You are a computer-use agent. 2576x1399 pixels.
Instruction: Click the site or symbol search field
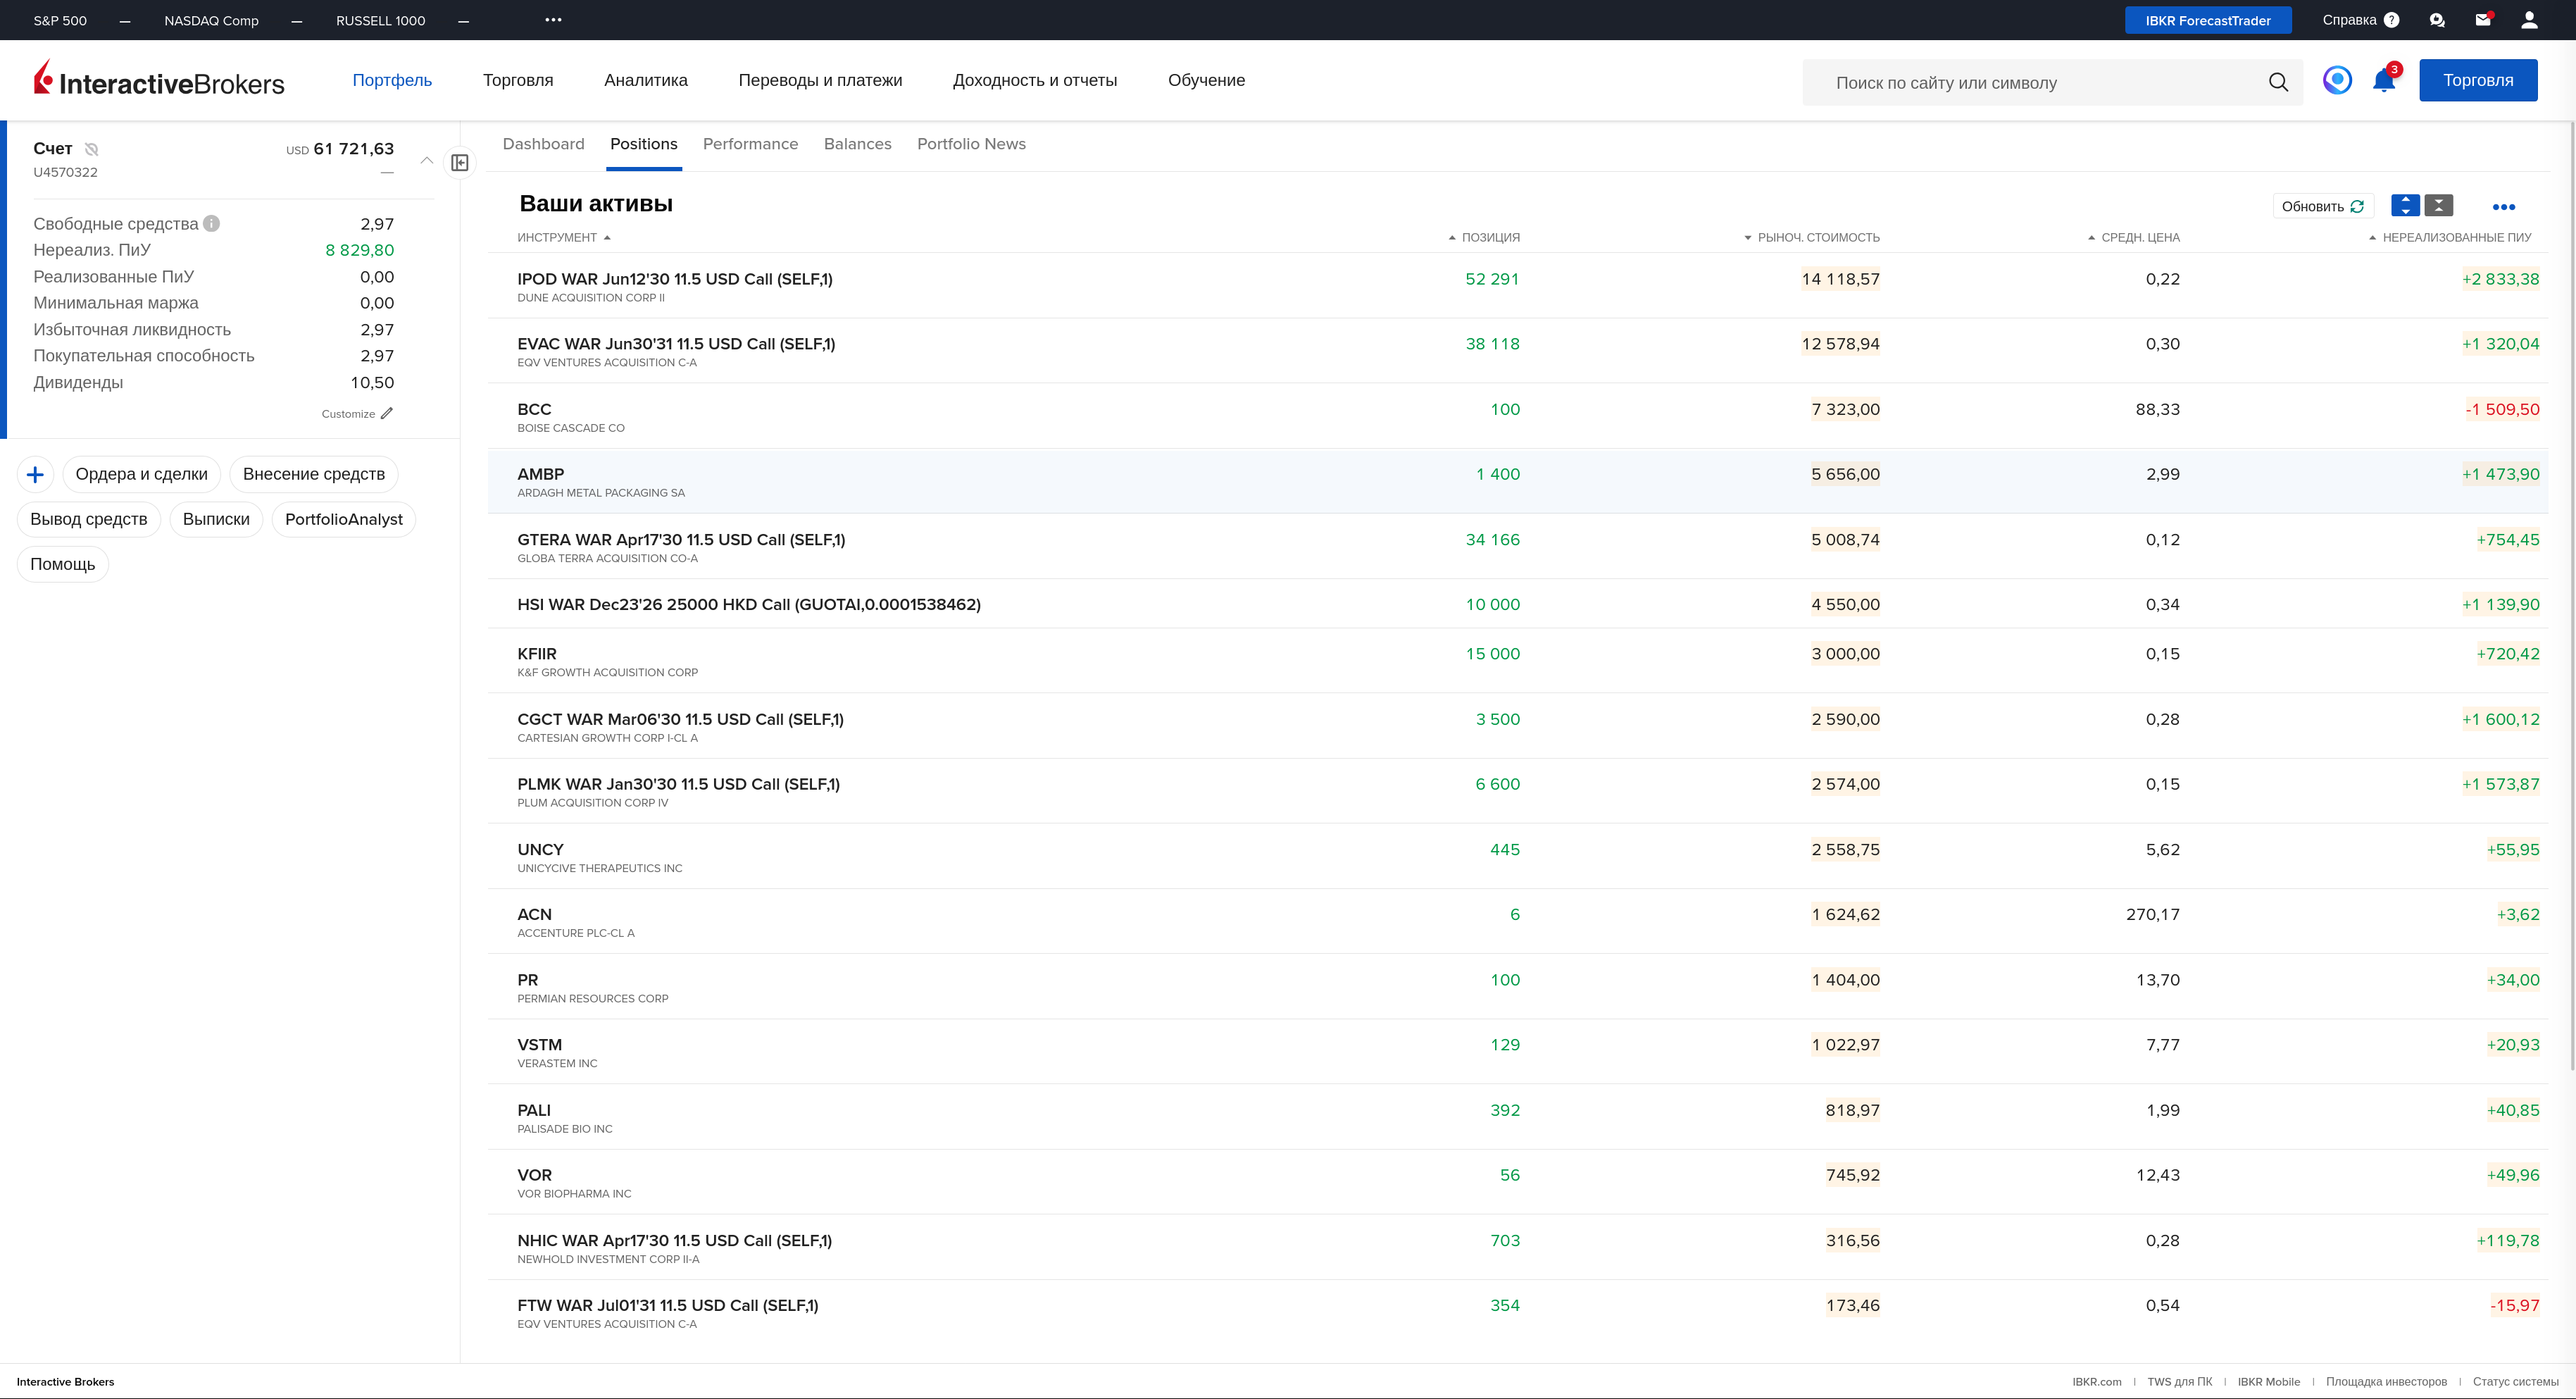pyautogui.click(x=2040, y=83)
